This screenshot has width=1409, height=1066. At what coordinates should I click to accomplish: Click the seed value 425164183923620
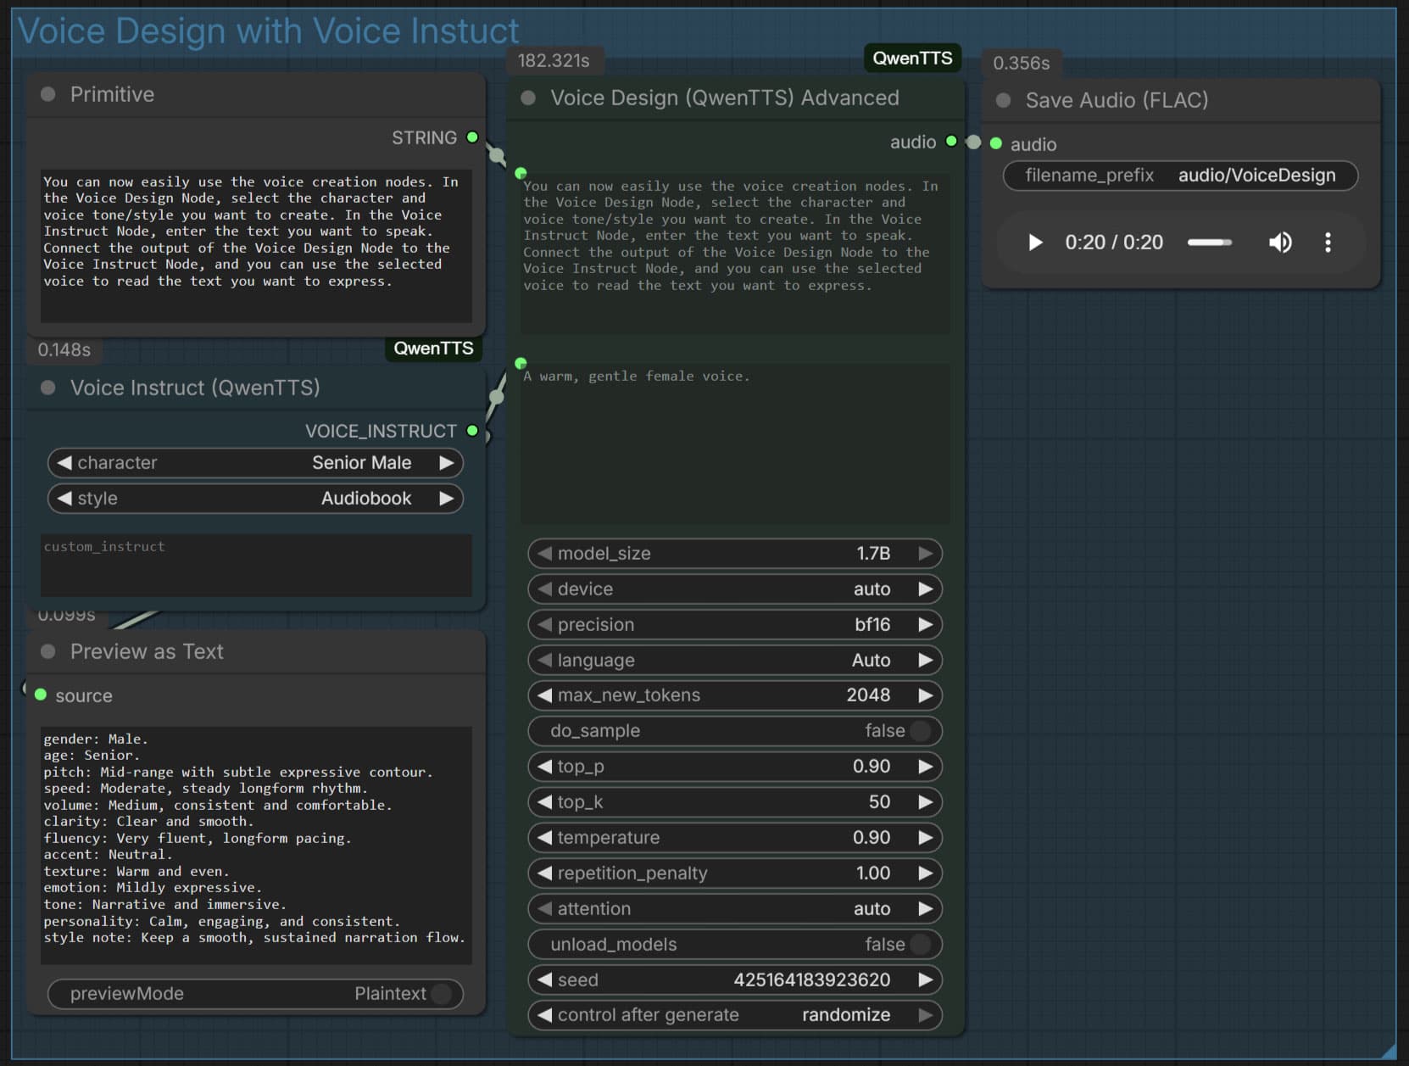coord(811,979)
